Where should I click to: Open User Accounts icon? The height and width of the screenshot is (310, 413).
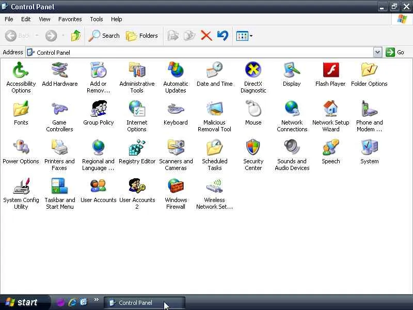point(98,186)
